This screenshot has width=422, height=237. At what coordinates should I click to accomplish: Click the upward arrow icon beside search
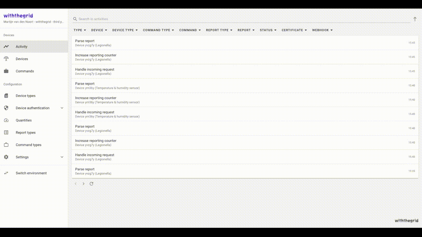[415, 19]
